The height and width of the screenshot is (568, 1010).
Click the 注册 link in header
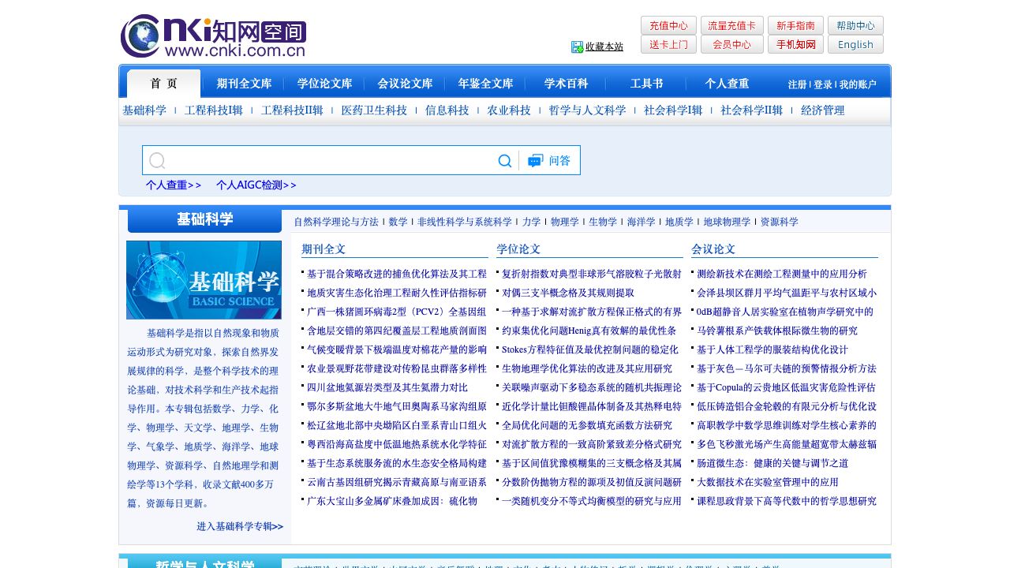797,84
